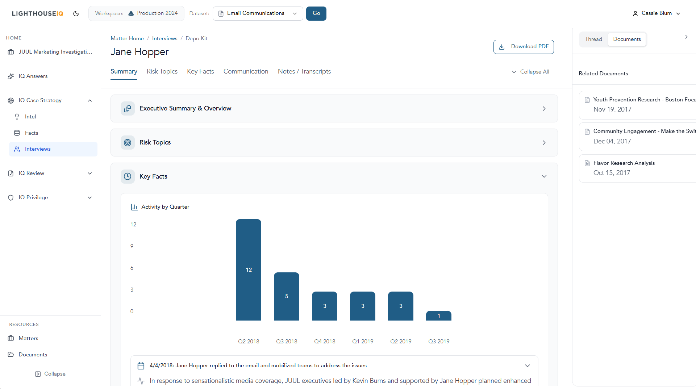Switch to the Risk Topics tab
696x389 pixels.
click(162, 72)
